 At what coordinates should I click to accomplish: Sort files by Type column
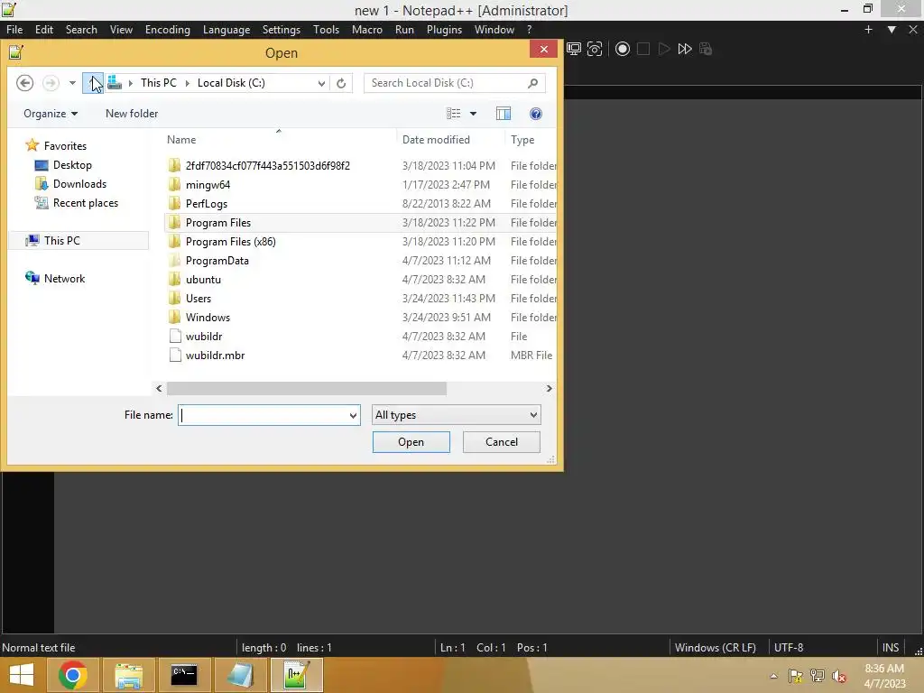click(531, 140)
